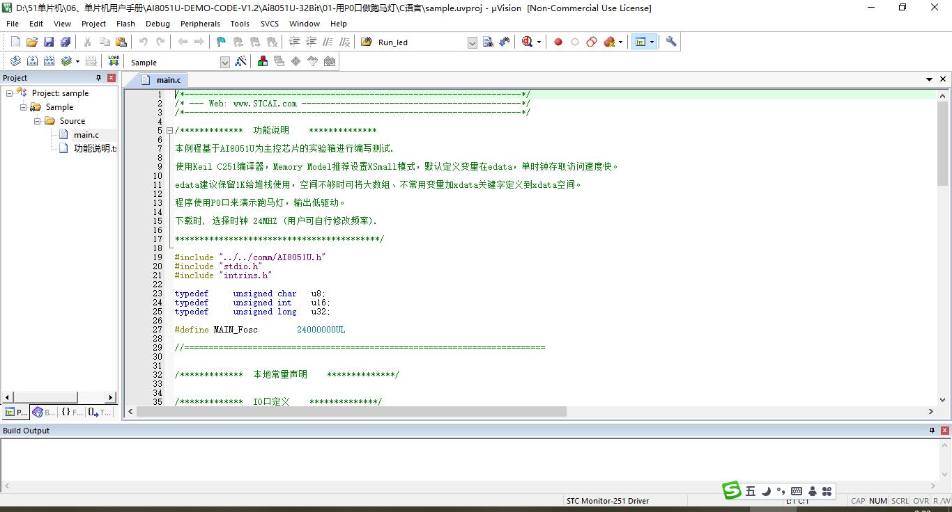
Task: Open Manage Project Items (colored blocks icon)
Action: (263, 61)
